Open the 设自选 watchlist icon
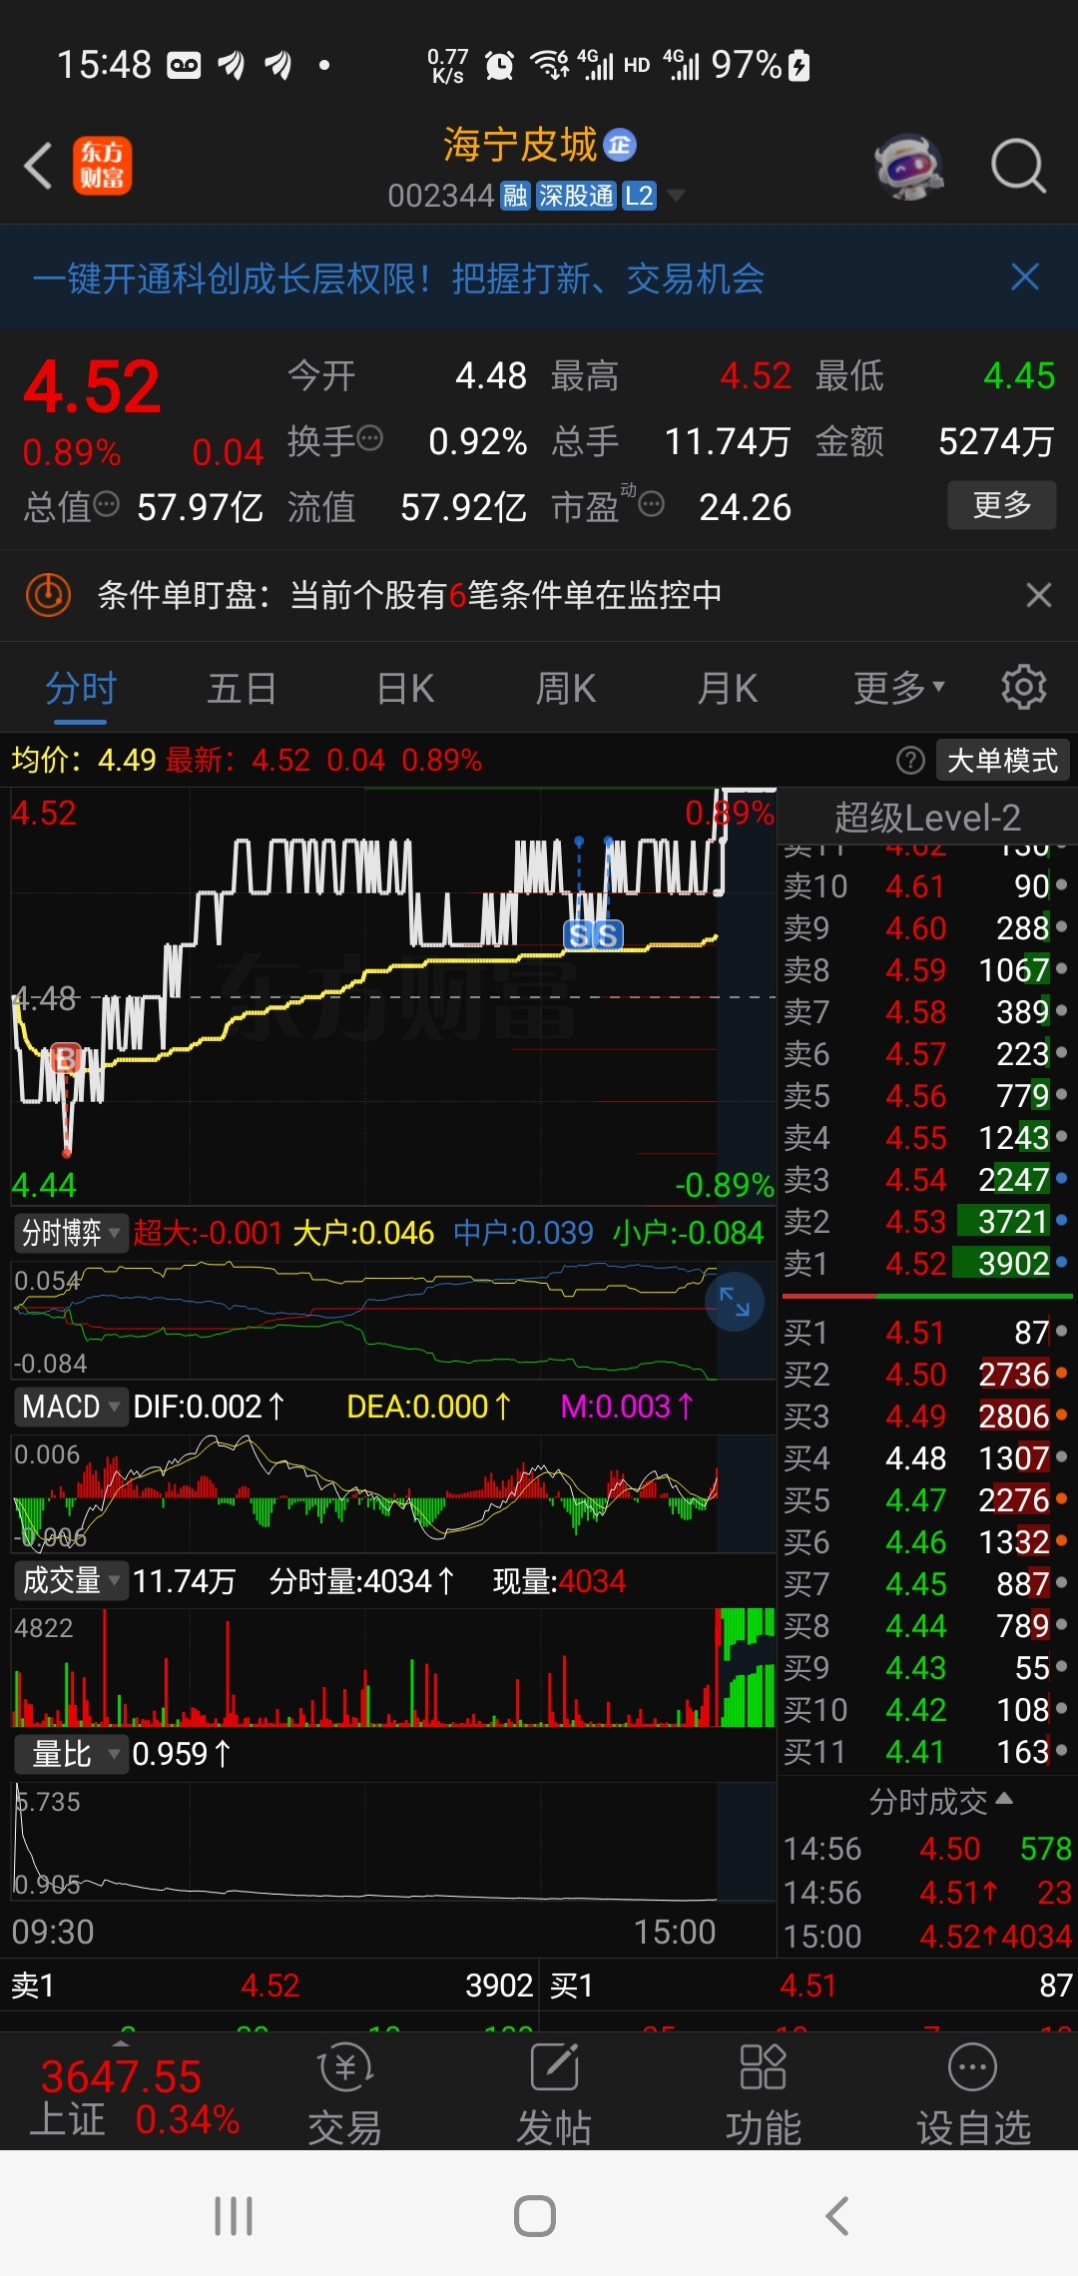The width and height of the screenshot is (1078, 2276). coord(973,2094)
